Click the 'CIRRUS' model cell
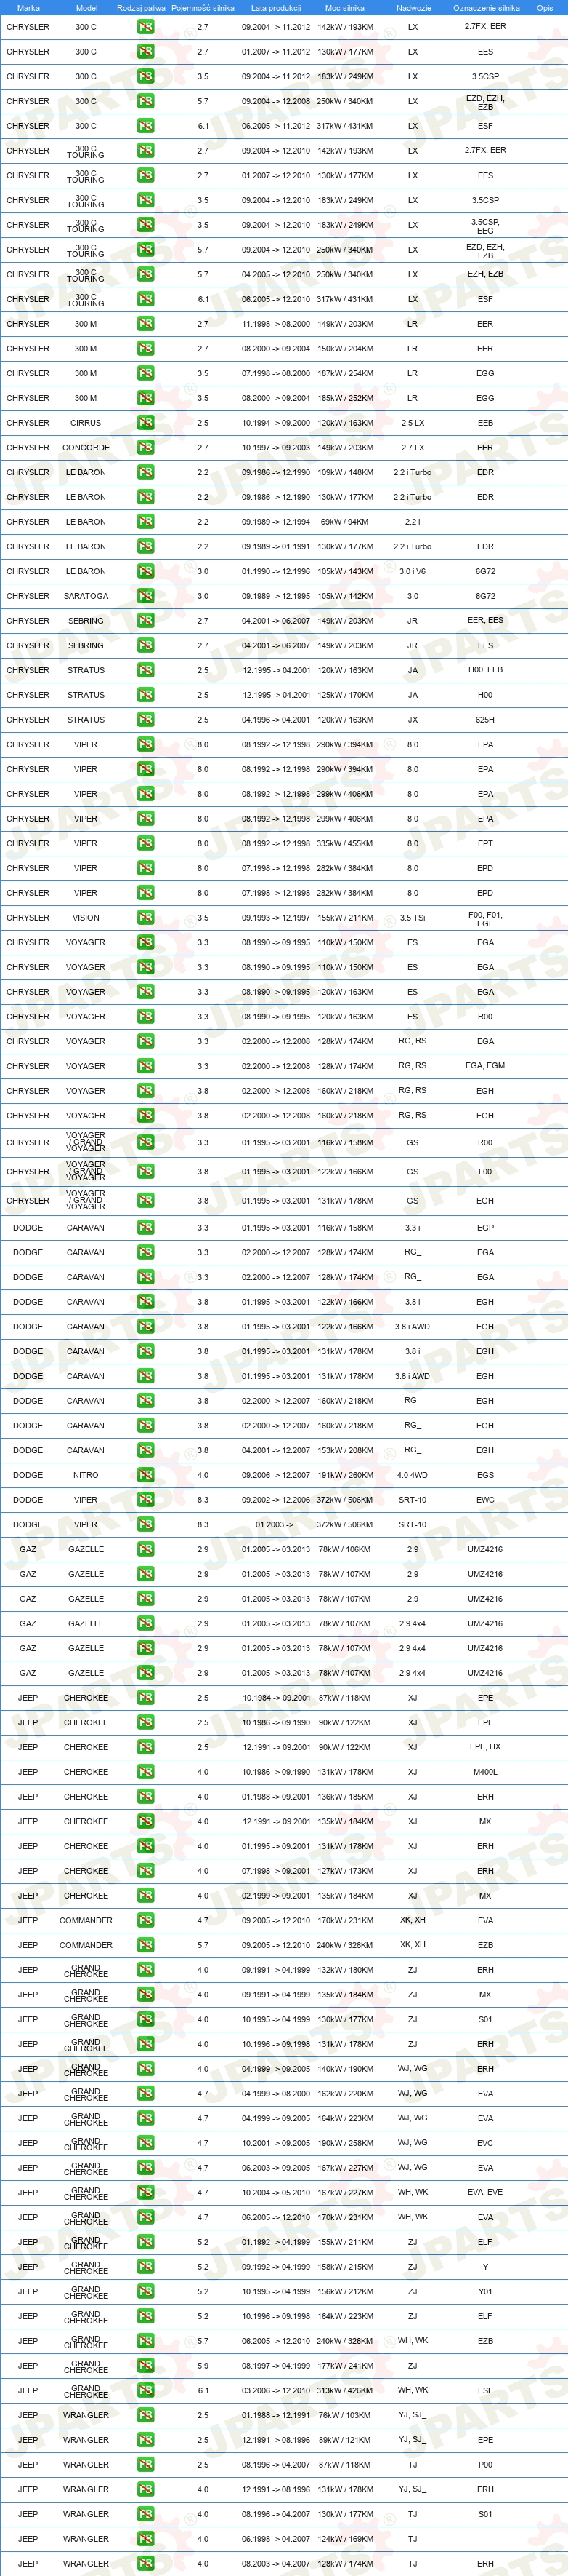 pyautogui.click(x=86, y=423)
